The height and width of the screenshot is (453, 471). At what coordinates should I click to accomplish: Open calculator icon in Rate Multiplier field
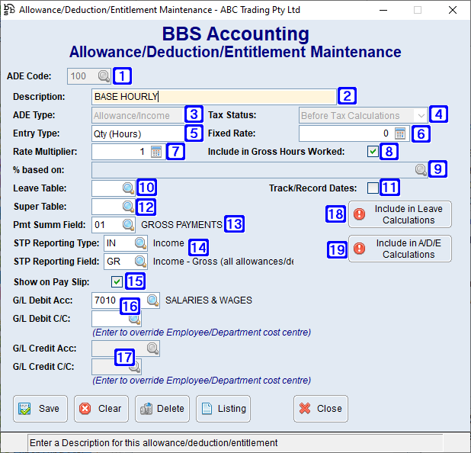tap(156, 152)
